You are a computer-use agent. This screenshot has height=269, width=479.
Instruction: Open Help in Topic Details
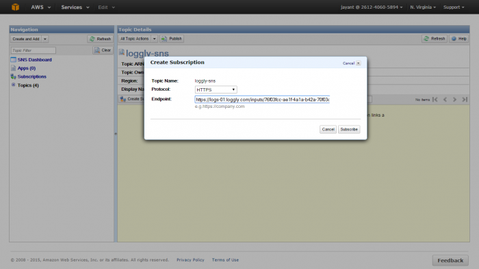point(459,39)
